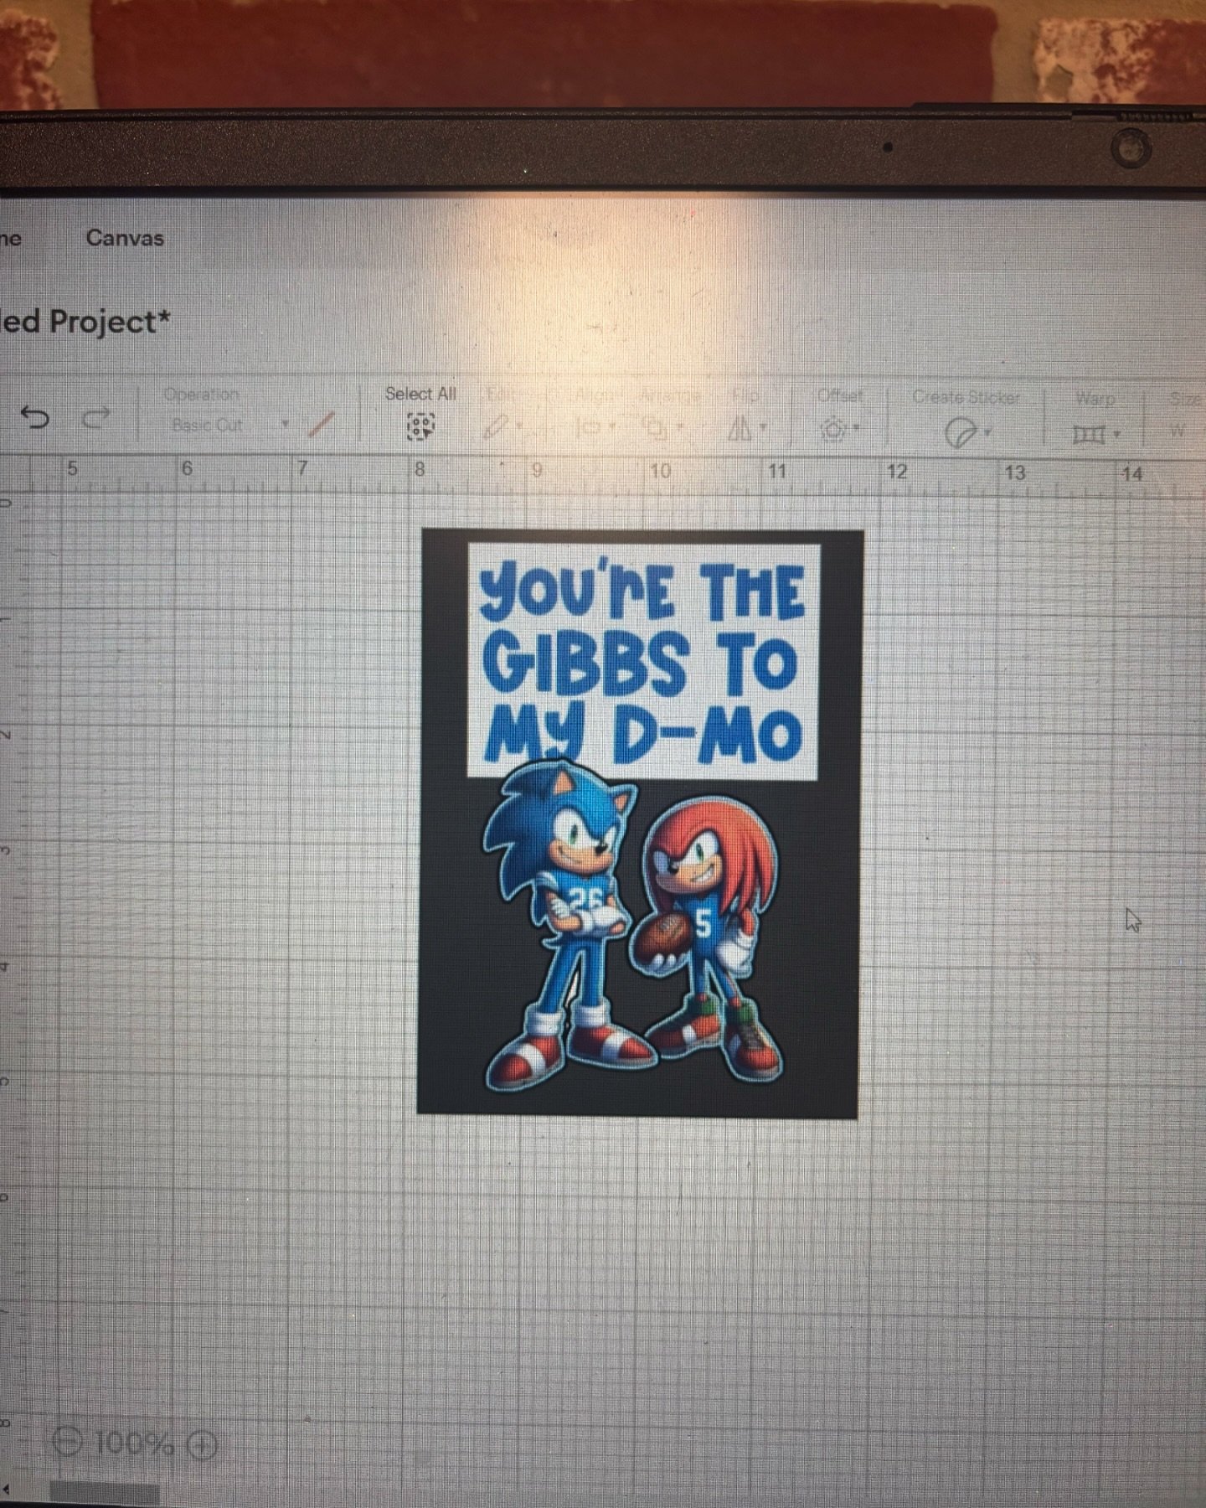Click the 100% zoom level label
The image size is (1206, 1508).
[134, 1443]
